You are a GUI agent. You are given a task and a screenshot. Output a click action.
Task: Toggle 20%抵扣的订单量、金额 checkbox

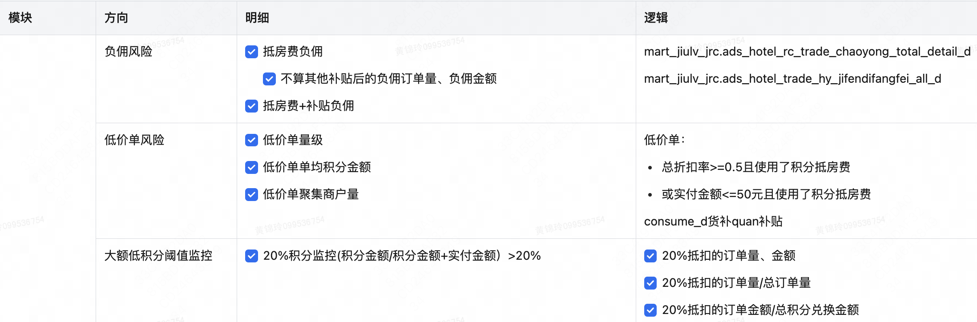[650, 256]
